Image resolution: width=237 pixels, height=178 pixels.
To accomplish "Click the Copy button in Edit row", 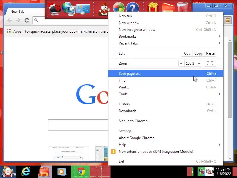I will pos(198,53).
